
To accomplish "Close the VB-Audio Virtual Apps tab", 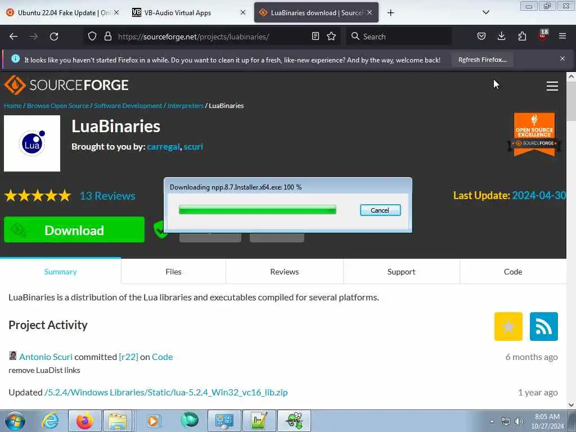I will pyautogui.click(x=243, y=12).
